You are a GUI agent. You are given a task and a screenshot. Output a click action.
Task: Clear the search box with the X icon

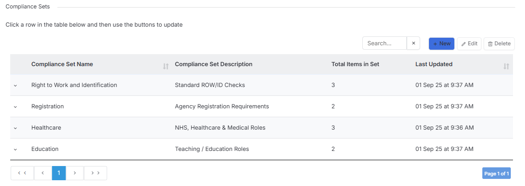[413, 43]
